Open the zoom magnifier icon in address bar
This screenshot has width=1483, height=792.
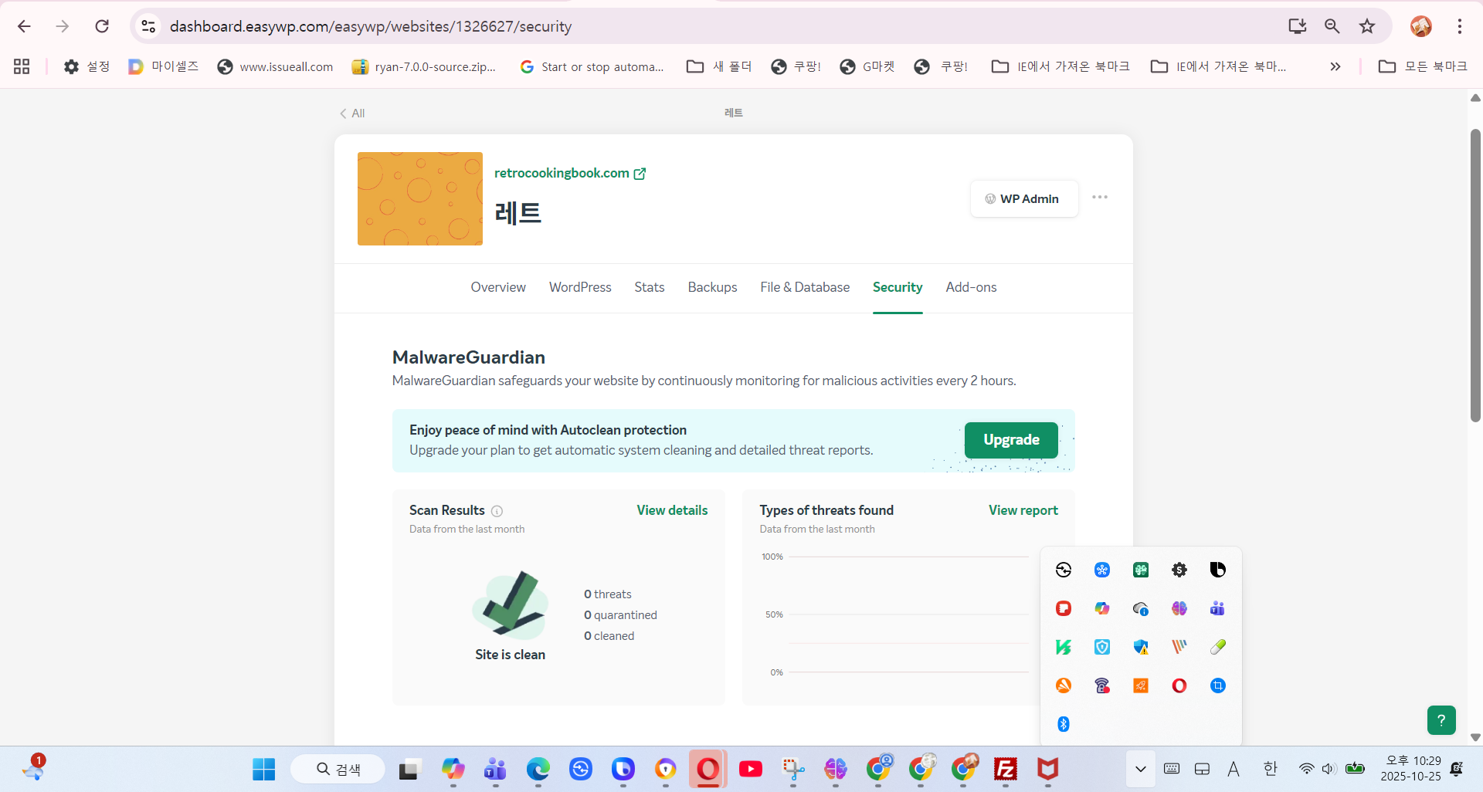[x=1332, y=26]
